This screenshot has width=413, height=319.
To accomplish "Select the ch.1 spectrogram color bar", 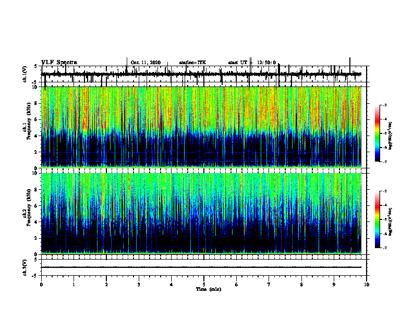I will click(x=378, y=133).
